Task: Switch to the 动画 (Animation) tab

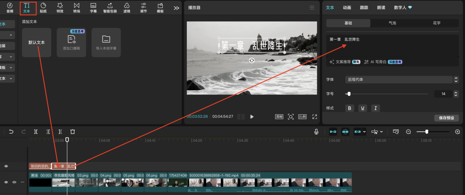Action: point(347,8)
